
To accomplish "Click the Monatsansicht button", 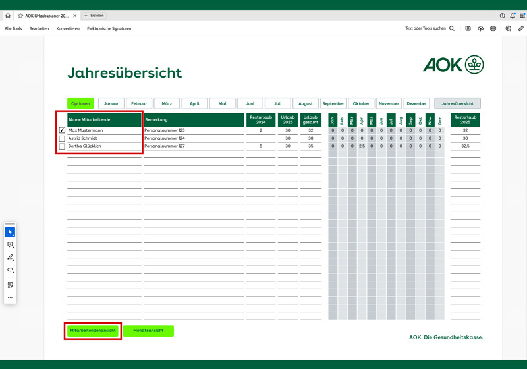I will coord(148,331).
